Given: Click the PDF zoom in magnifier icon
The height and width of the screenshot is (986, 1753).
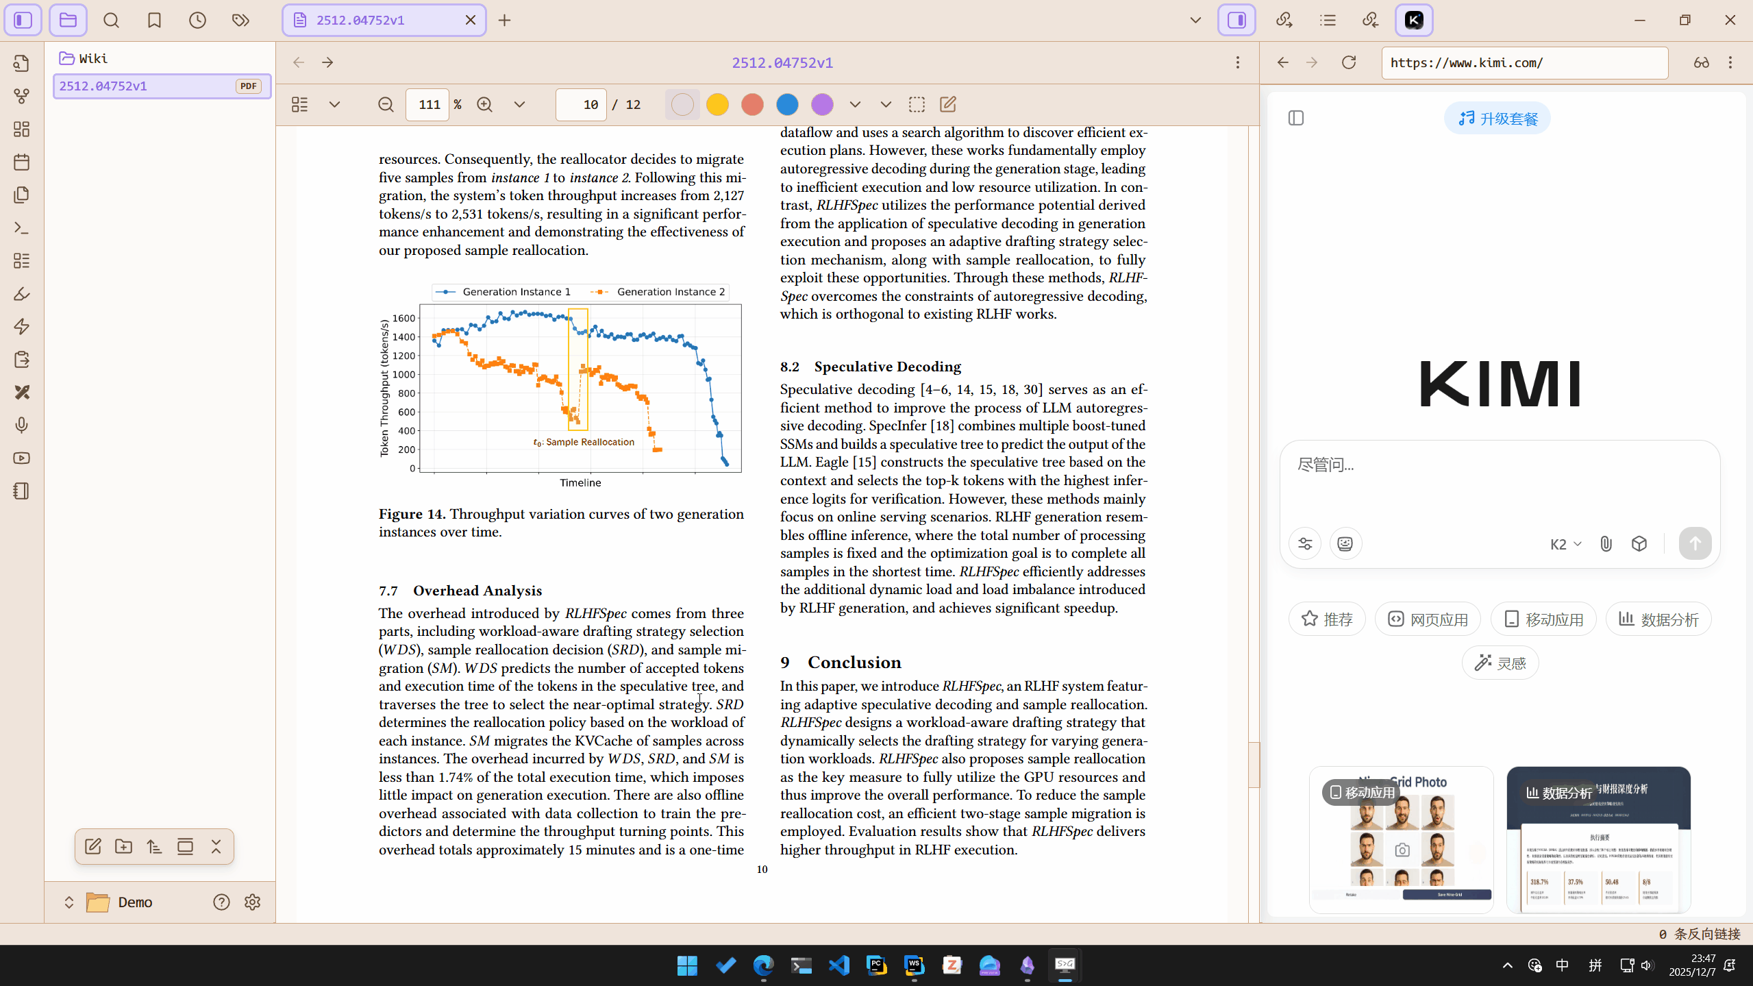Looking at the screenshot, I should coord(484,104).
